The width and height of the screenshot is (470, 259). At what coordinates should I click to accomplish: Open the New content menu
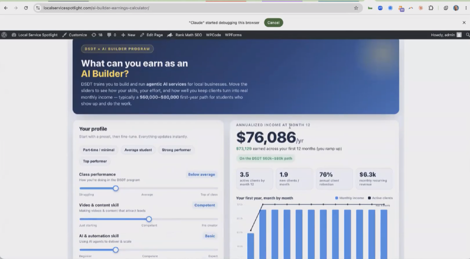point(128,35)
